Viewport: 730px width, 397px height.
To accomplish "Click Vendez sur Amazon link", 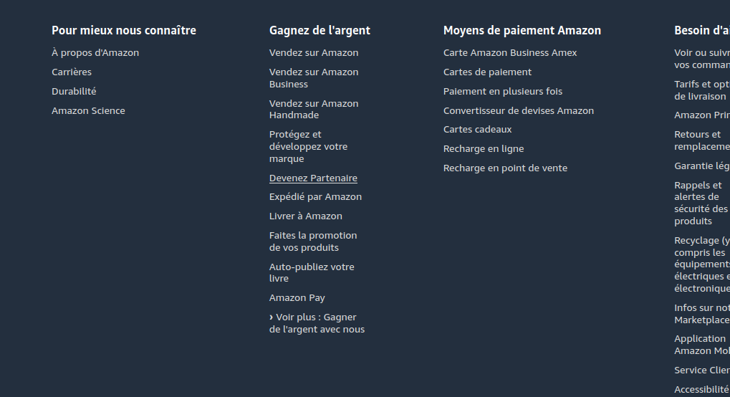I will pyautogui.click(x=314, y=53).
